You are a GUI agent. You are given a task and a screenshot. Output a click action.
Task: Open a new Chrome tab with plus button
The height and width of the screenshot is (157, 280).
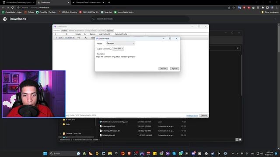[x=109, y=3]
